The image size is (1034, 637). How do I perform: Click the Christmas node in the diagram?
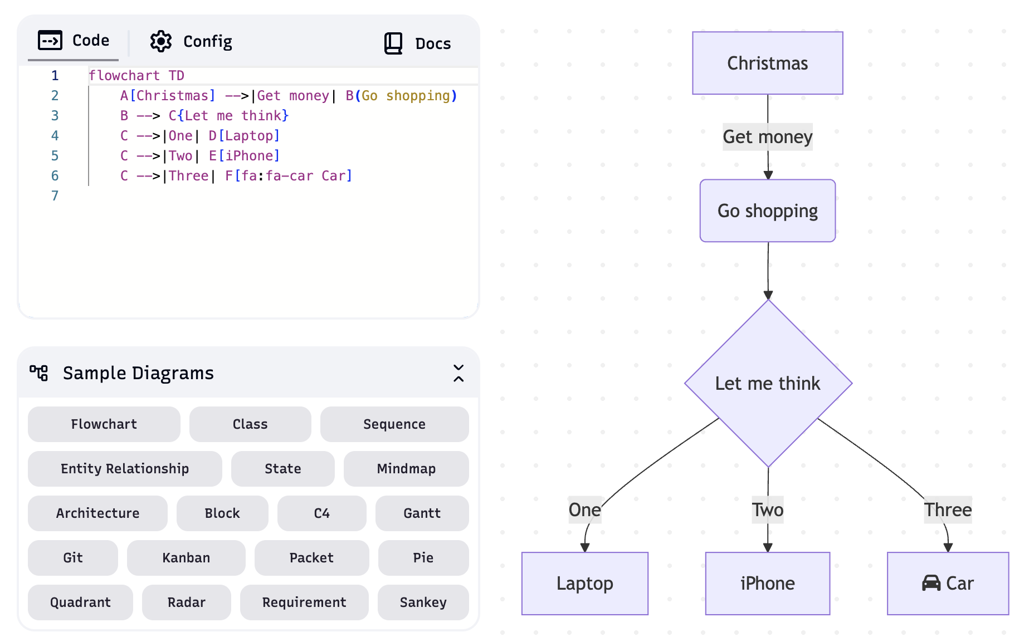pyautogui.click(x=768, y=63)
